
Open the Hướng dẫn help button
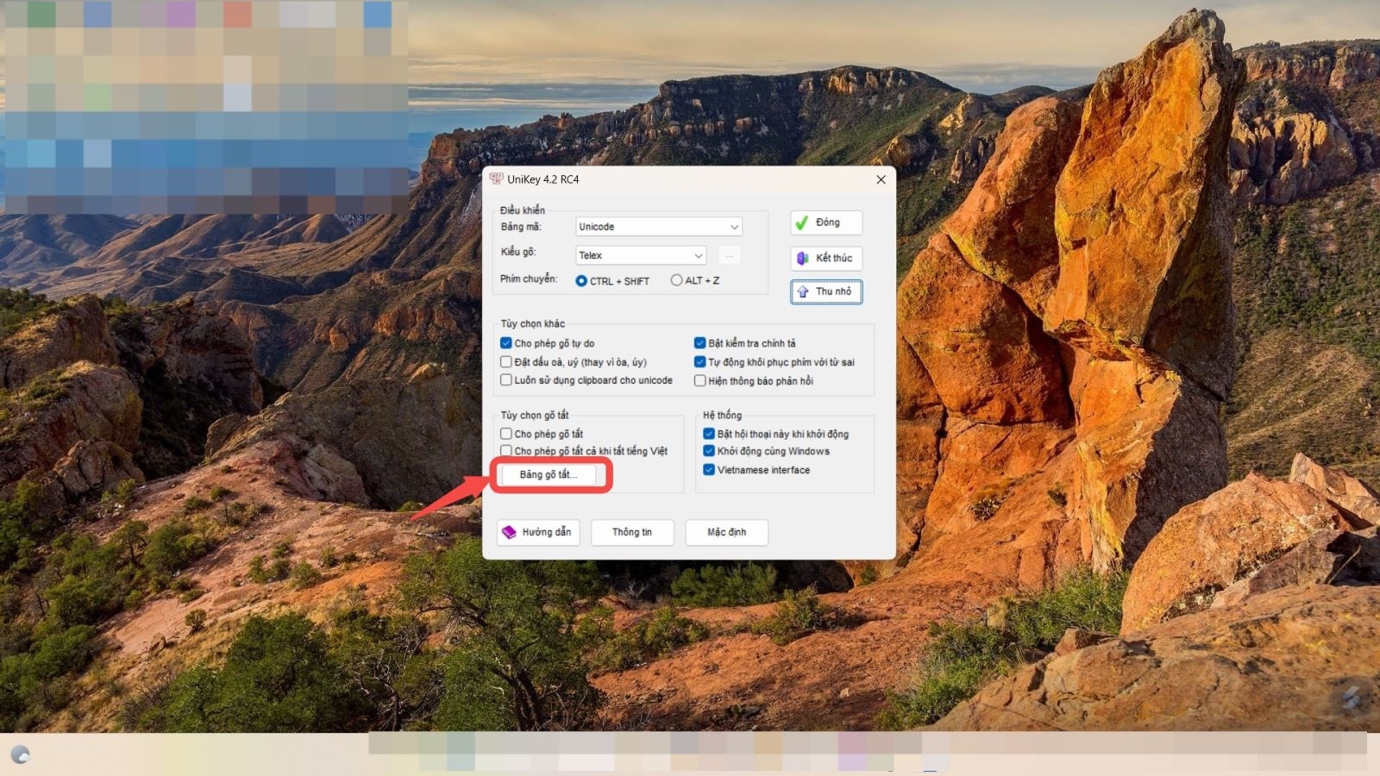[538, 532]
